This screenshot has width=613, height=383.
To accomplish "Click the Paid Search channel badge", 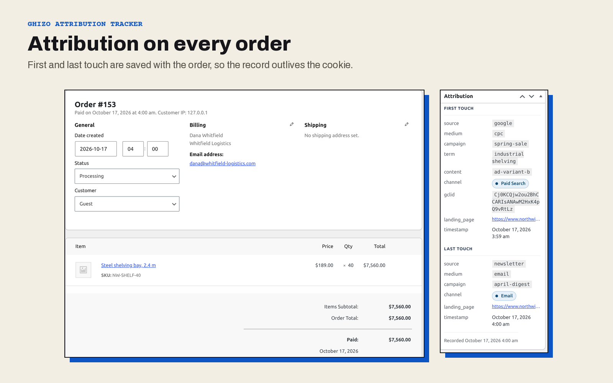I will [x=510, y=183].
